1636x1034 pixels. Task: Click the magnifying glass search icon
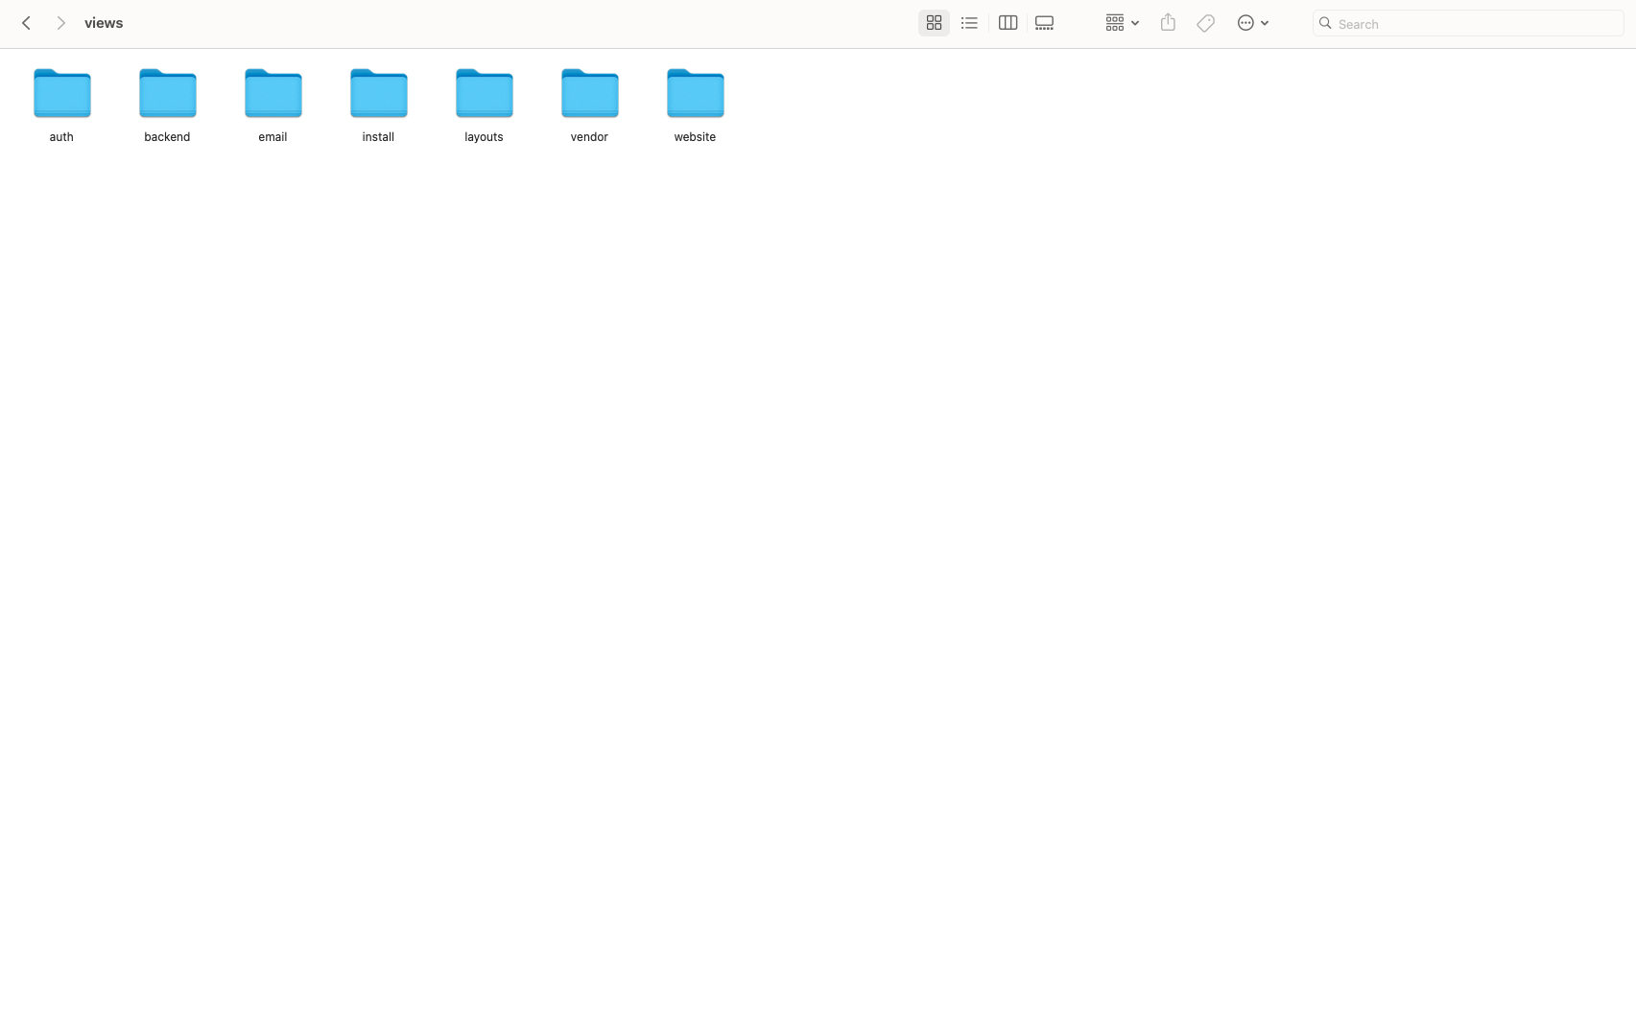pos(1325,24)
